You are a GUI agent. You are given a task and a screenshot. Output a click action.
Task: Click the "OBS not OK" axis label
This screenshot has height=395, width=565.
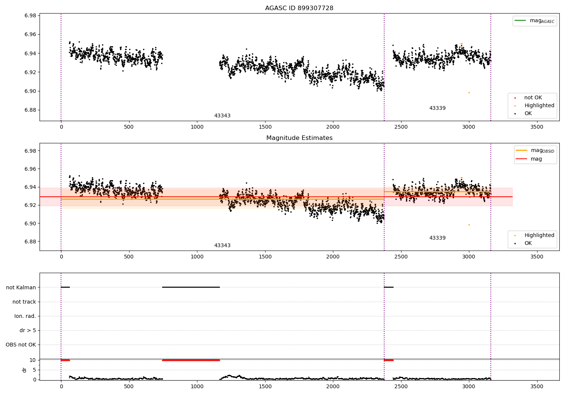[x=21, y=345]
